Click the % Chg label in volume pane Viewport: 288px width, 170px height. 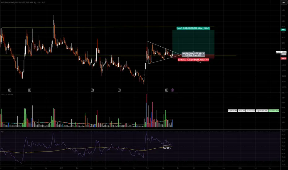251,111
